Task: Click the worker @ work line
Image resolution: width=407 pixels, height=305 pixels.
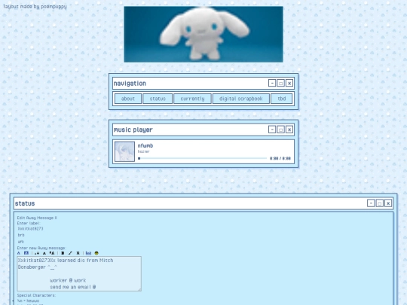Action: coord(68,280)
